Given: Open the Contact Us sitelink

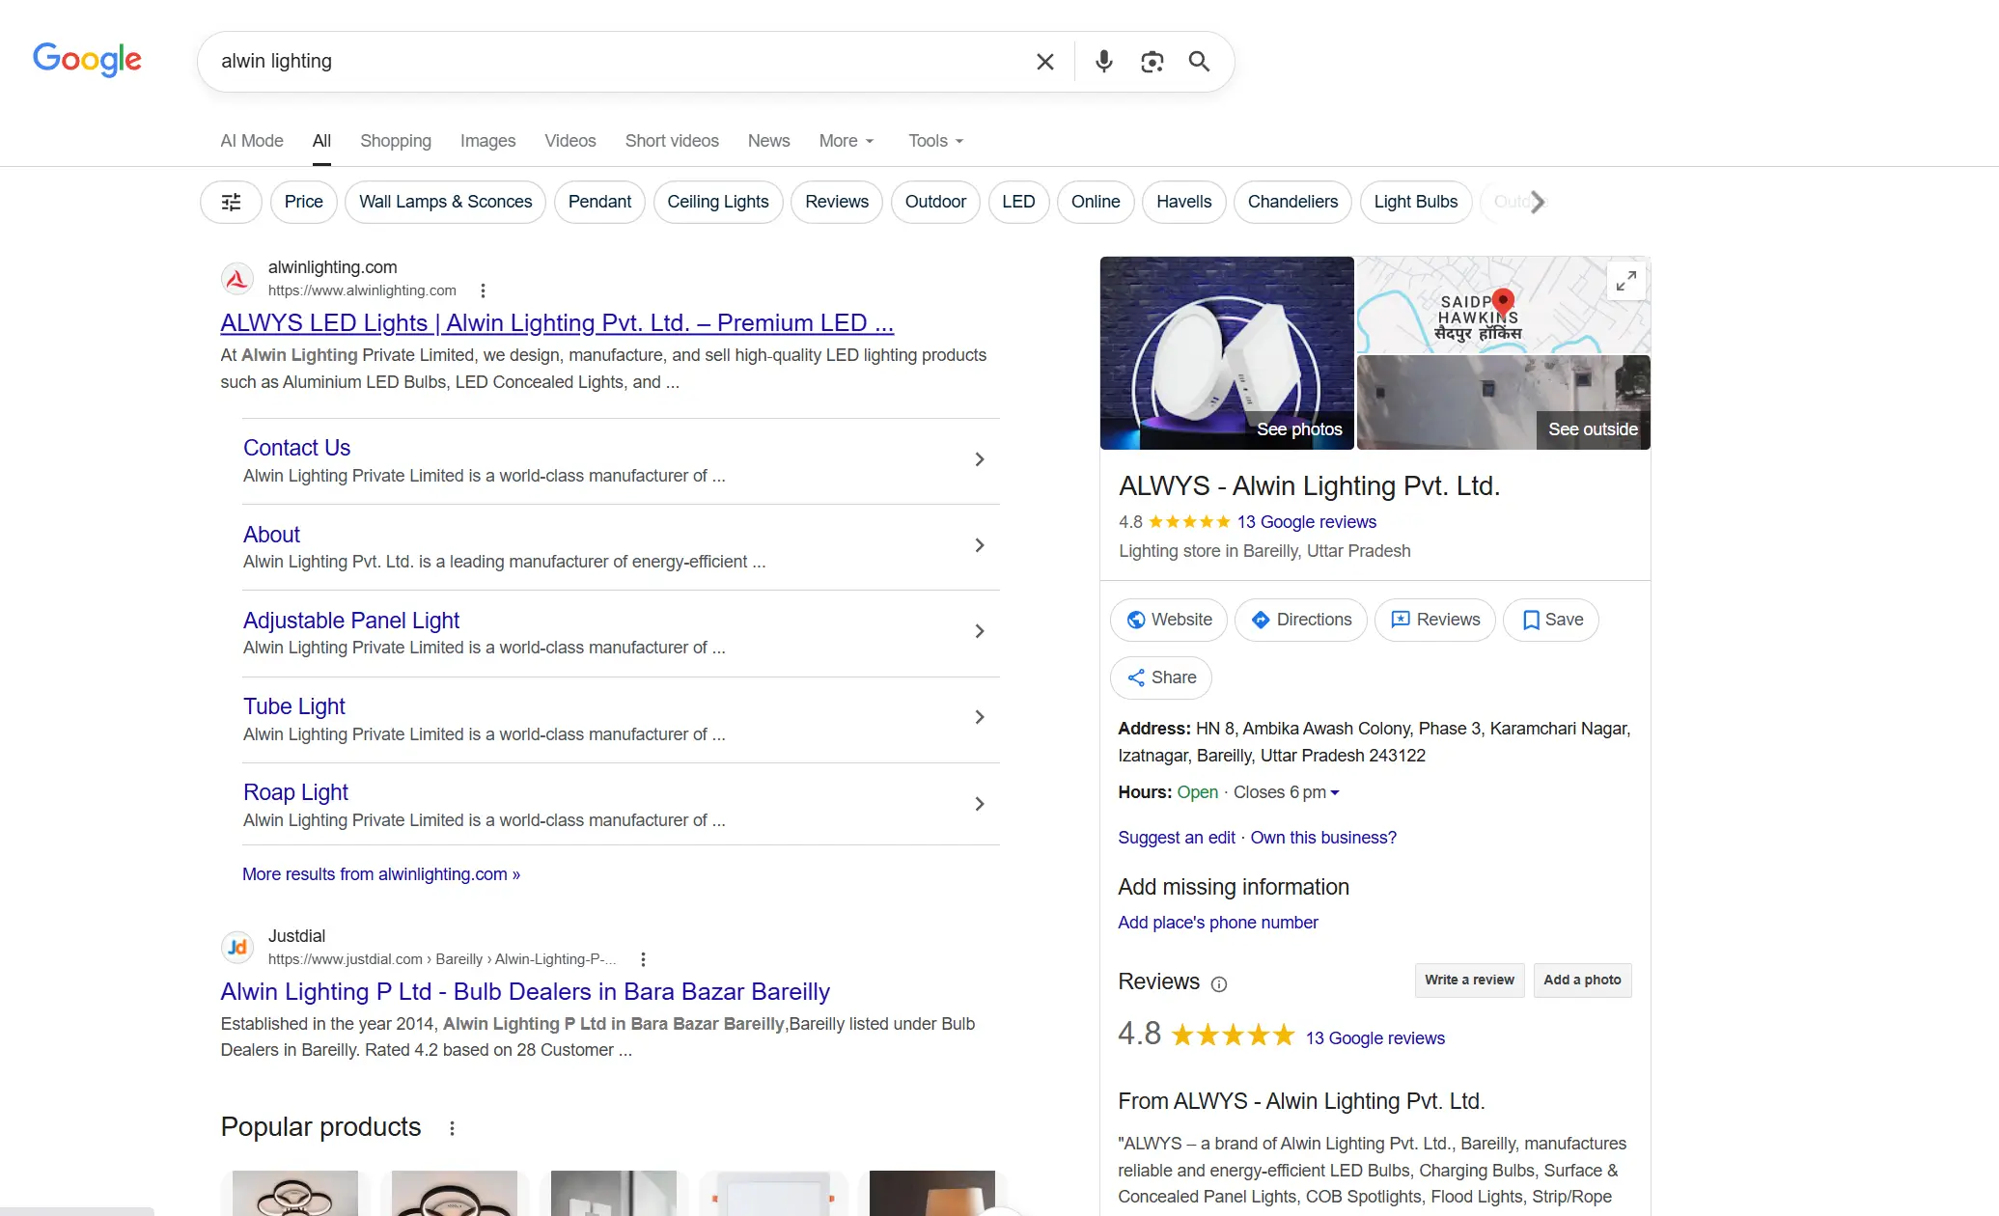Looking at the screenshot, I should click(296, 448).
